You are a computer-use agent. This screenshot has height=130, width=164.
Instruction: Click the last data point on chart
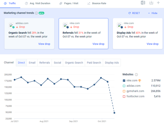pos(114,113)
